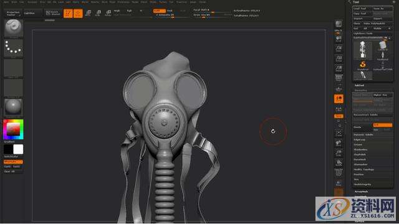Toggle Draw mode button
This screenshot has height=224, width=399.
(x=78, y=13)
